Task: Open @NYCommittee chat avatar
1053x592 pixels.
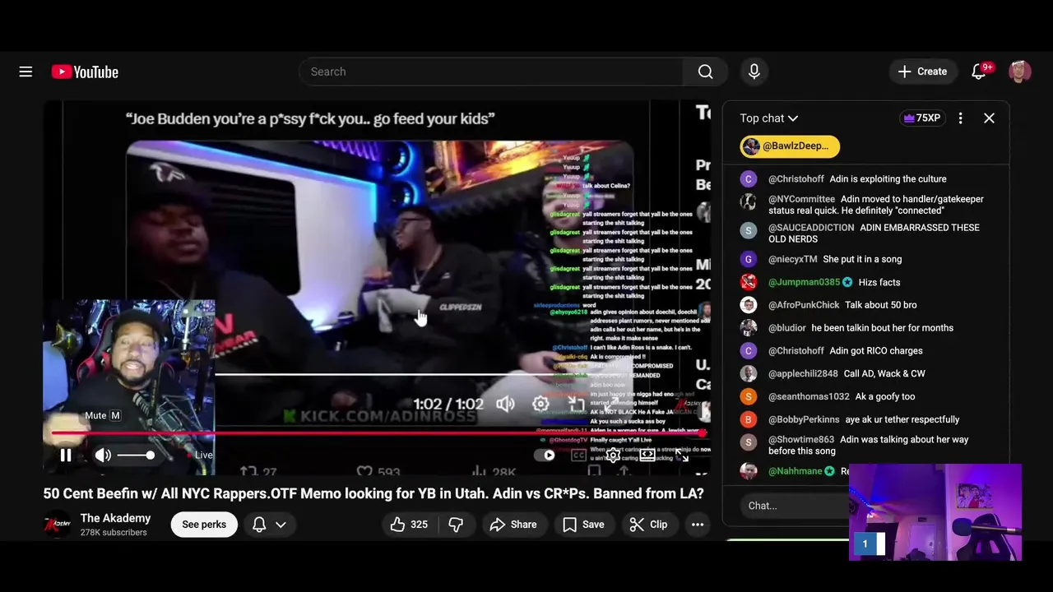Action: pos(748,201)
